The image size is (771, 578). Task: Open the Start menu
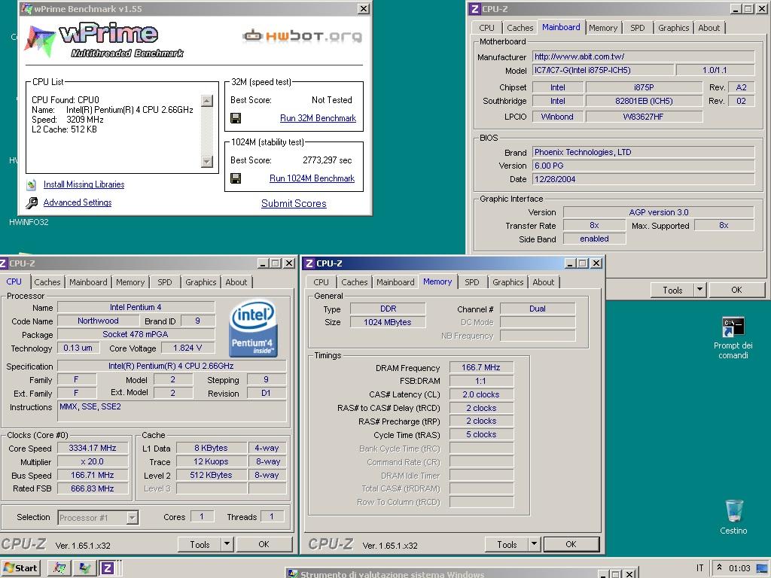coord(20,568)
